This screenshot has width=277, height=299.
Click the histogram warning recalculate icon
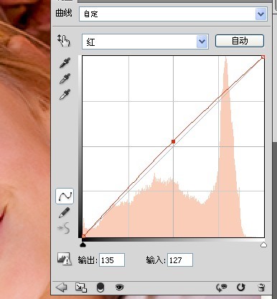(x=65, y=259)
